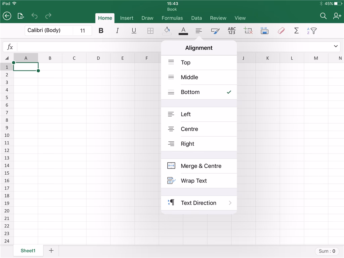Apply italic formatting
The height and width of the screenshot is (258, 344).
click(117, 30)
